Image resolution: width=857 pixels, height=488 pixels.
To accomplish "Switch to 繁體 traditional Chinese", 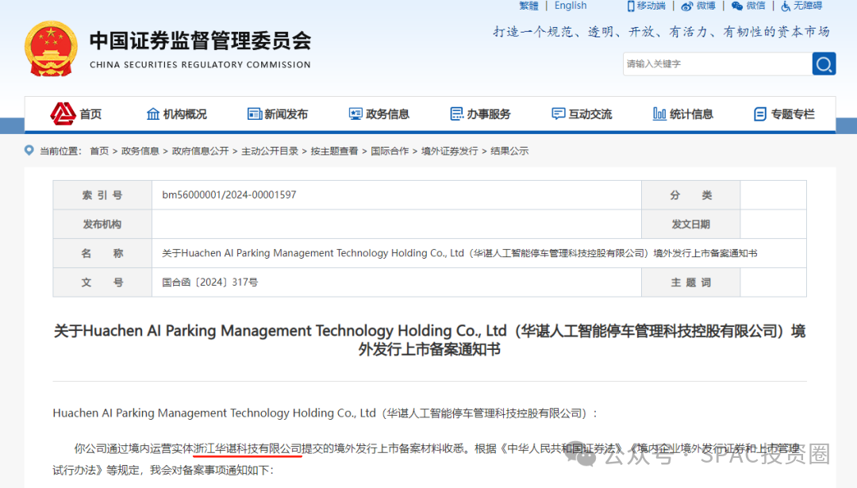I will coord(528,6).
